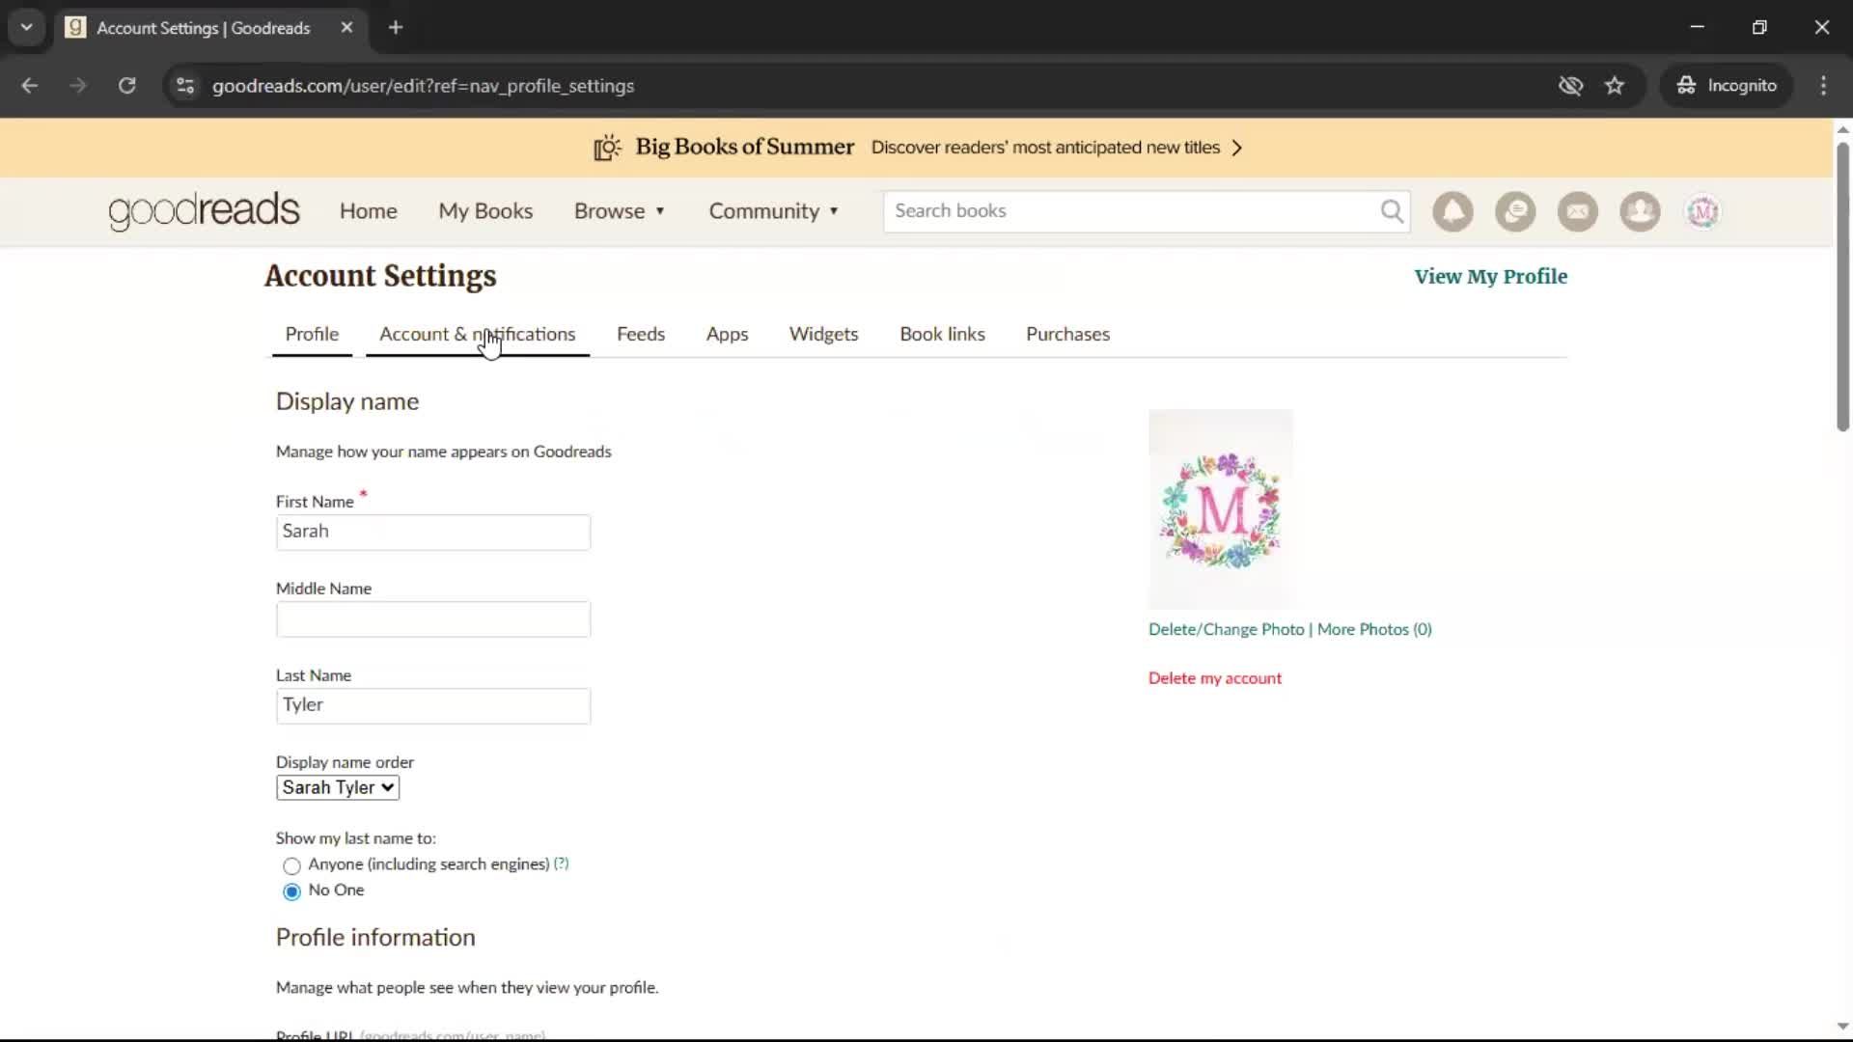Open Big Books of Summer banner title
The height and width of the screenshot is (1042, 1853).
pyautogui.click(x=745, y=147)
